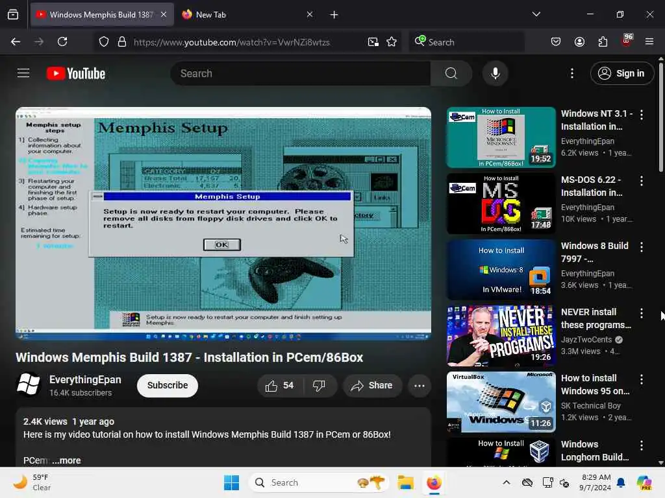
Task: Open the extension icon with 96 badge
Action: coord(627,41)
